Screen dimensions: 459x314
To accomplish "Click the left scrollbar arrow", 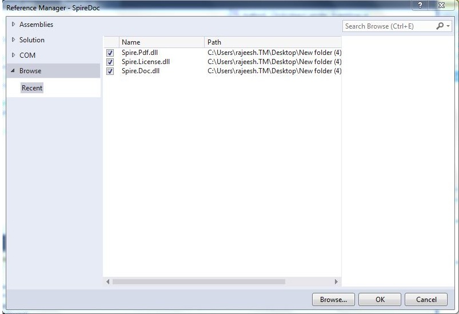I will click(x=107, y=281).
